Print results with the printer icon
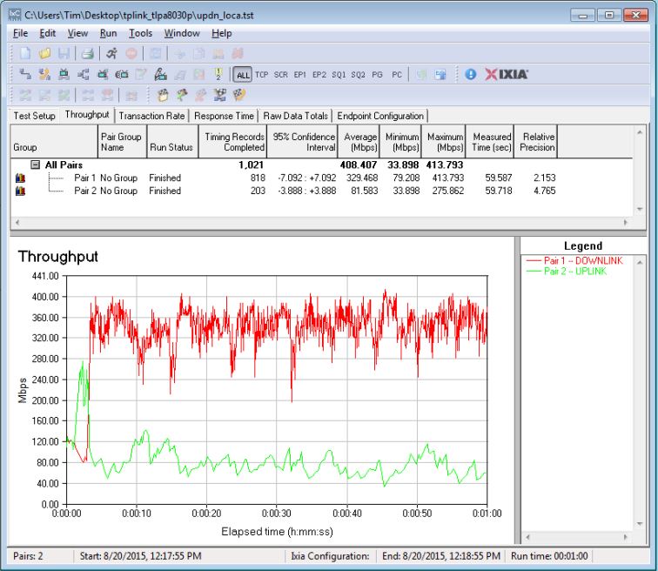658x571 pixels. 87,53
